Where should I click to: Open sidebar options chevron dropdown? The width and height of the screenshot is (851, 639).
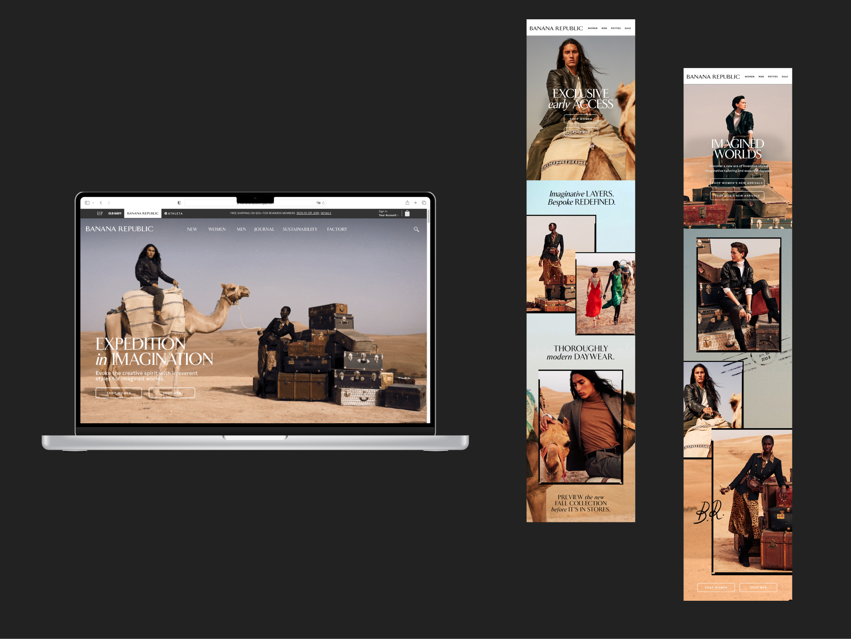pos(93,203)
